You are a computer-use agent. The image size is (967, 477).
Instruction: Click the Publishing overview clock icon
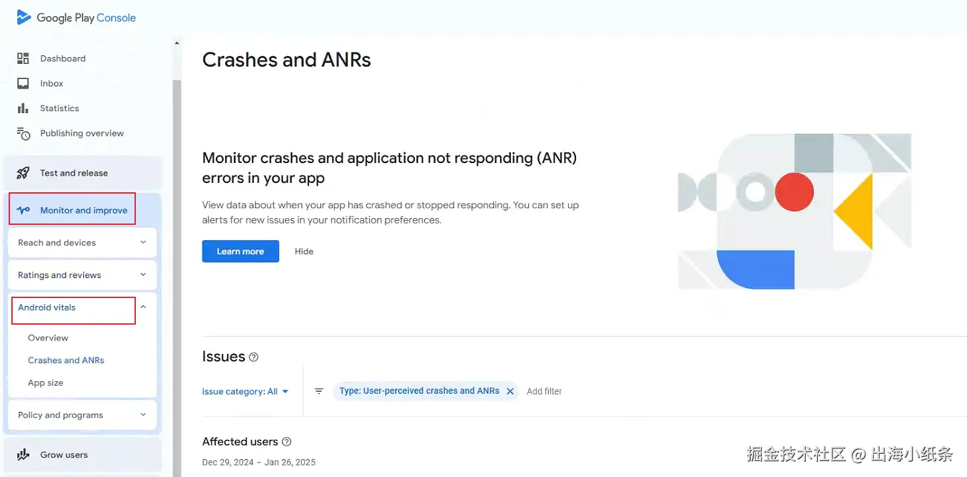pyautogui.click(x=23, y=134)
